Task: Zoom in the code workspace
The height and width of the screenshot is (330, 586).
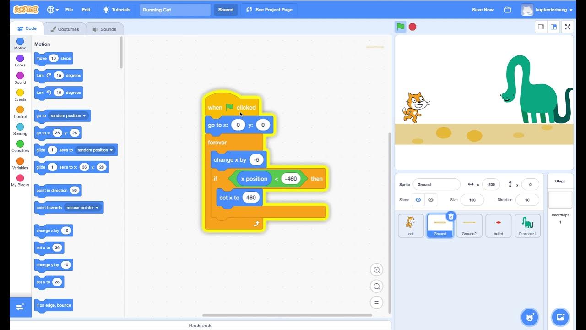Action: [x=377, y=270]
